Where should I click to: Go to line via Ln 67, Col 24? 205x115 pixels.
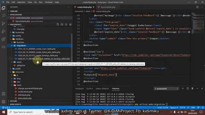click(163, 108)
